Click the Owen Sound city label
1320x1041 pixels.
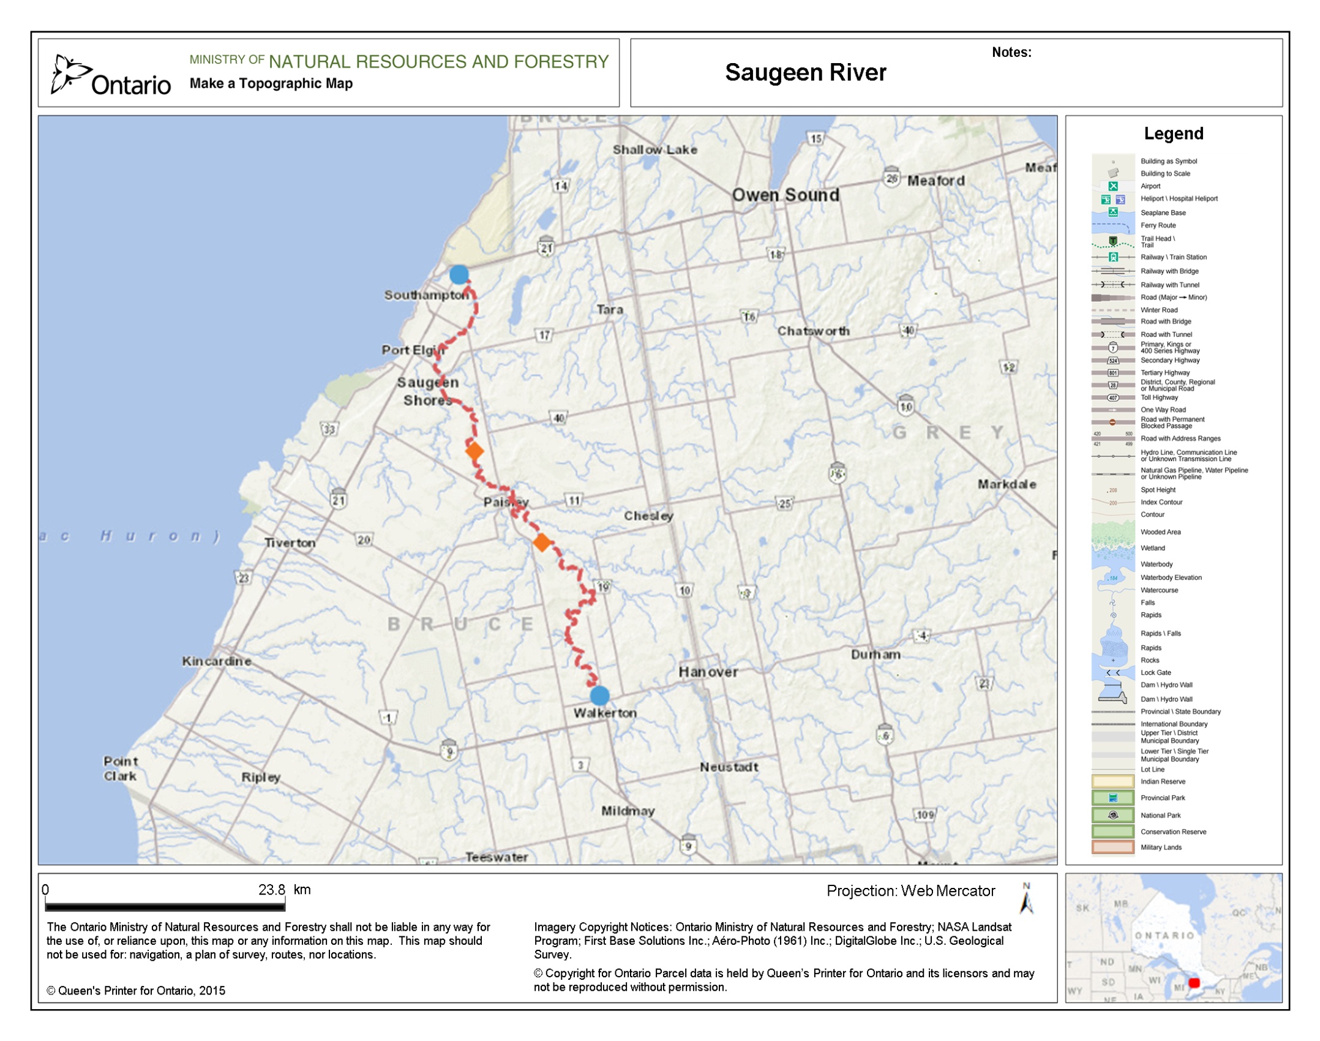(786, 195)
